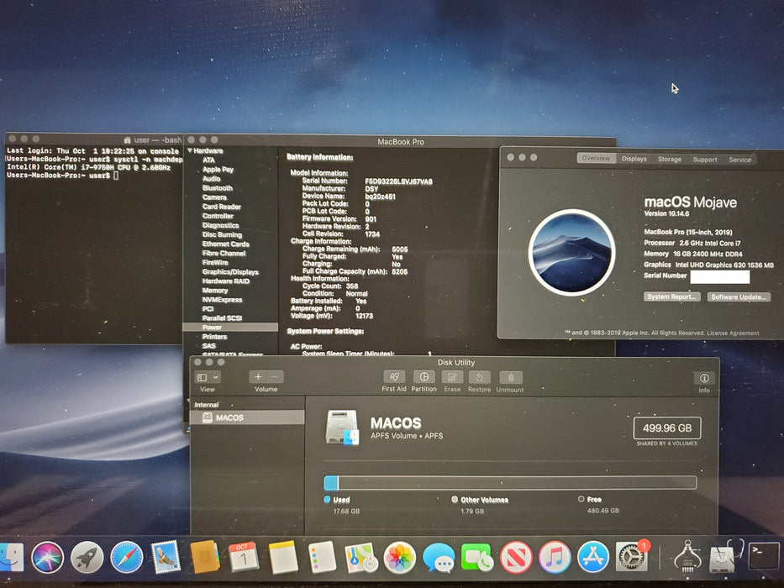The image size is (784, 588).
Task: Open Photos from the Dock
Action: coord(399,557)
